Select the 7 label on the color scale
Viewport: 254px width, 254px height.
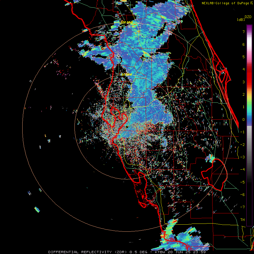tap(244, 32)
